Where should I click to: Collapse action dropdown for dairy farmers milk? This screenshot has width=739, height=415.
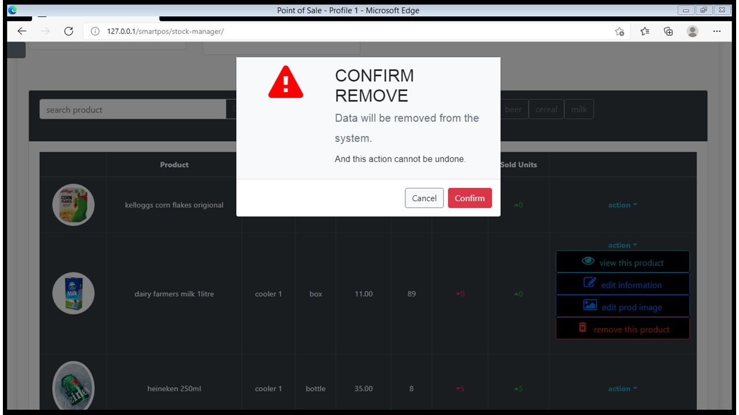tap(622, 246)
